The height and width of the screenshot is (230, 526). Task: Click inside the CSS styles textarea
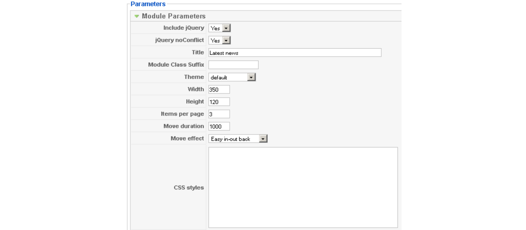point(303,187)
